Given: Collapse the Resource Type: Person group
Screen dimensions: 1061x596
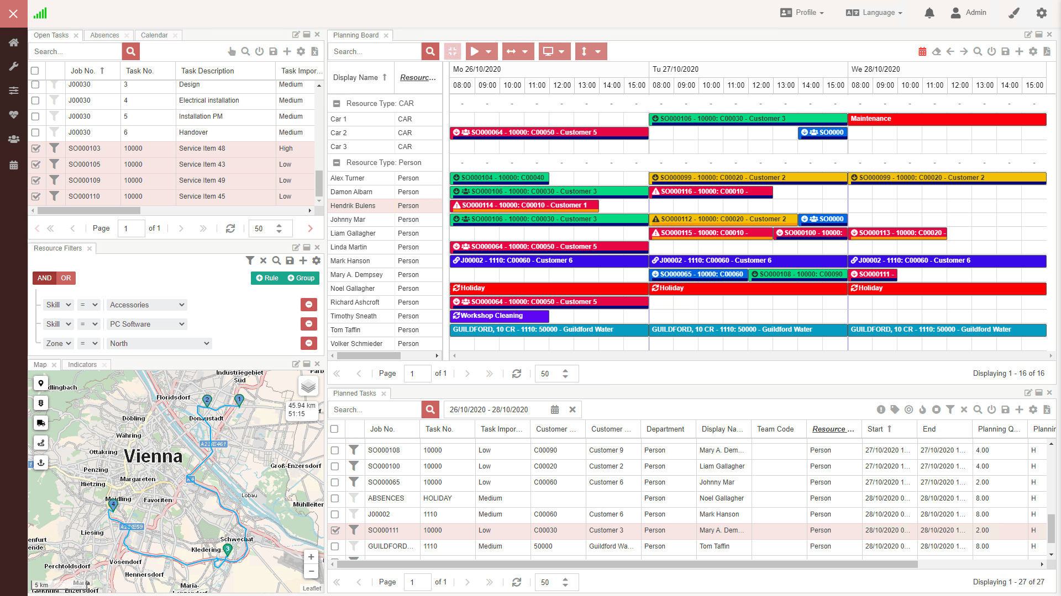Looking at the screenshot, I should pos(336,162).
